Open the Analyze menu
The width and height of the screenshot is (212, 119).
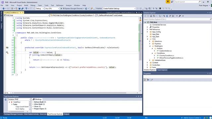point(69,5)
